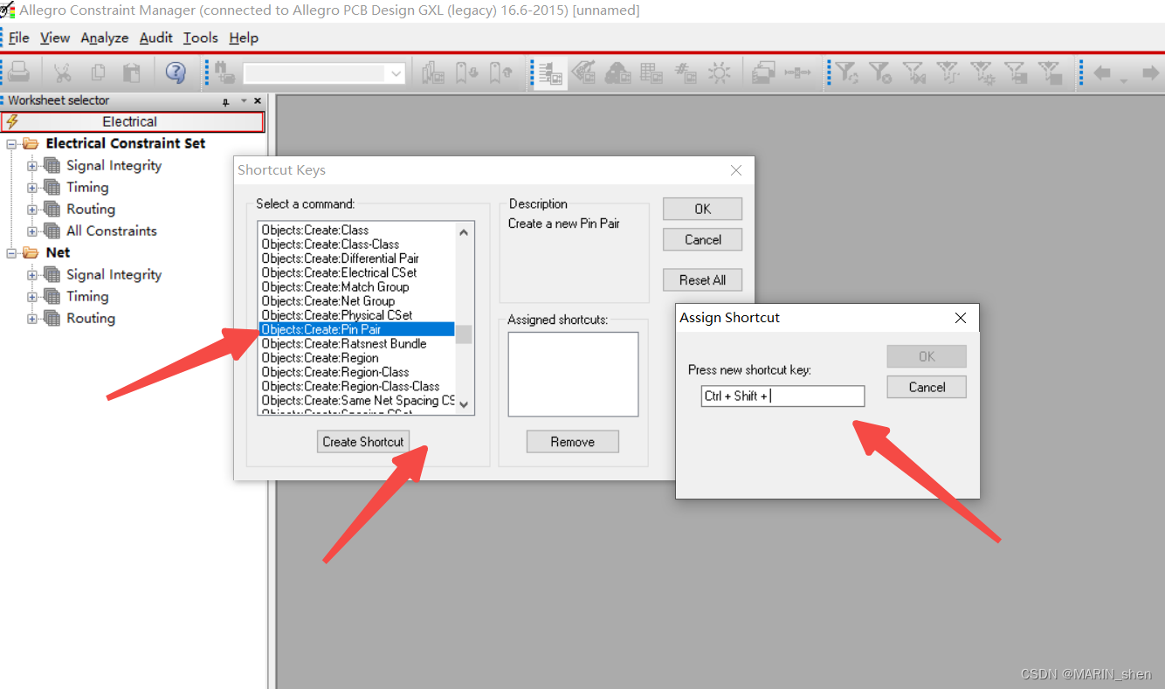1165x689 pixels.
Task: Expand Routing under Electrical Constraint Set
Action: point(32,209)
